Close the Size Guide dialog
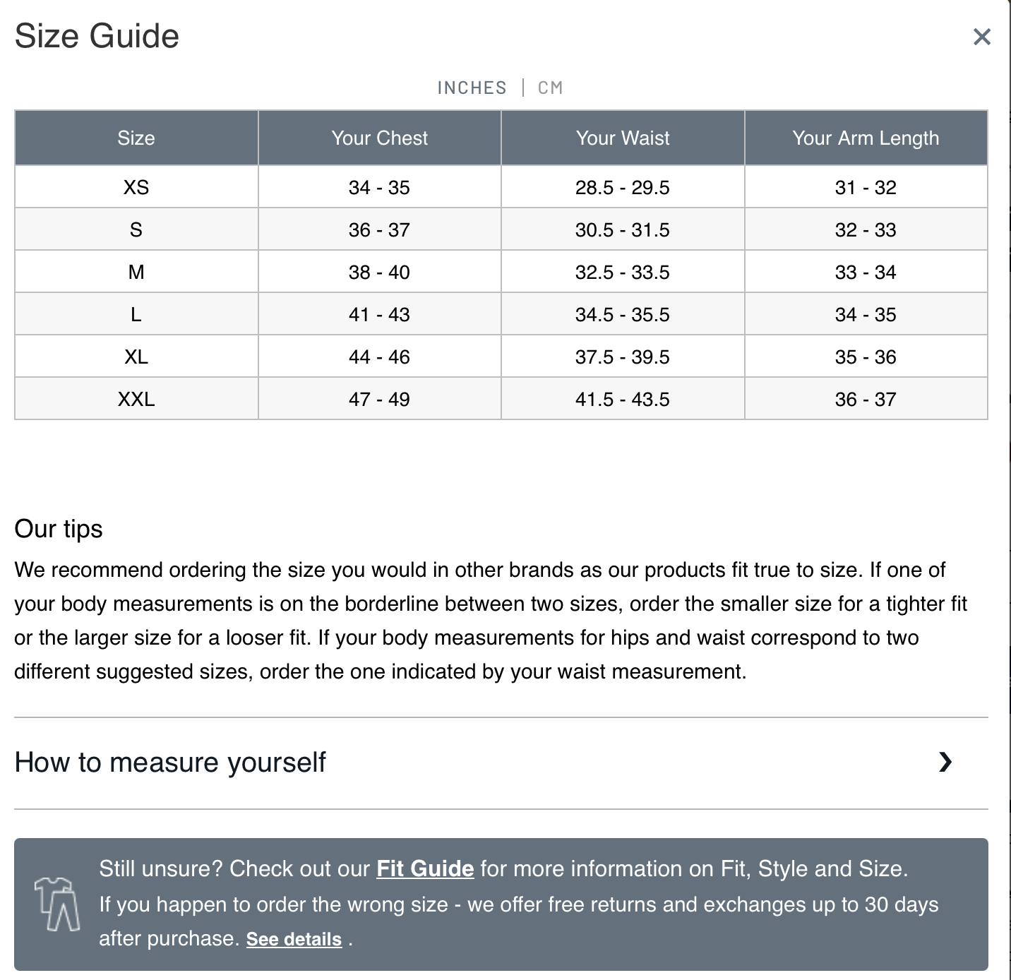 tap(981, 37)
